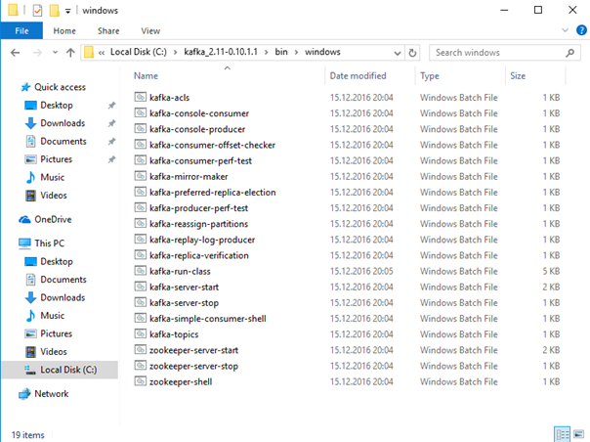Refresh the windows folder view
The width and height of the screenshot is (590, 442).
pyautogui.click(x=412, y=53)
